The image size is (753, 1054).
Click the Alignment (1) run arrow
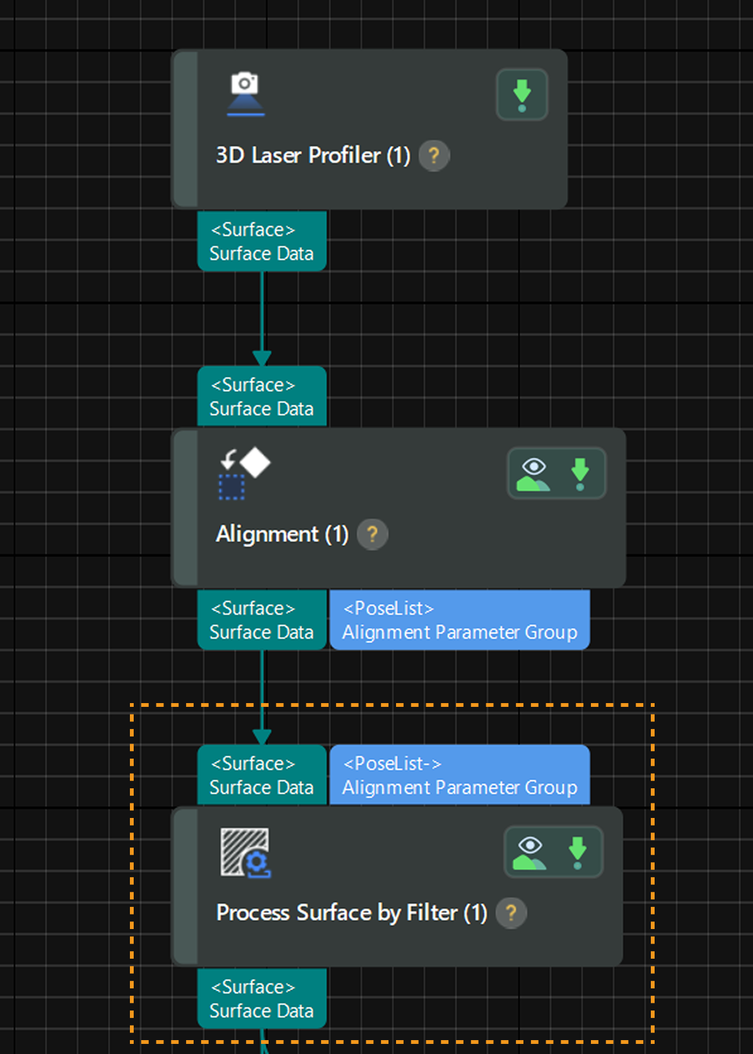pyautogui.click(x=580, y=474)
